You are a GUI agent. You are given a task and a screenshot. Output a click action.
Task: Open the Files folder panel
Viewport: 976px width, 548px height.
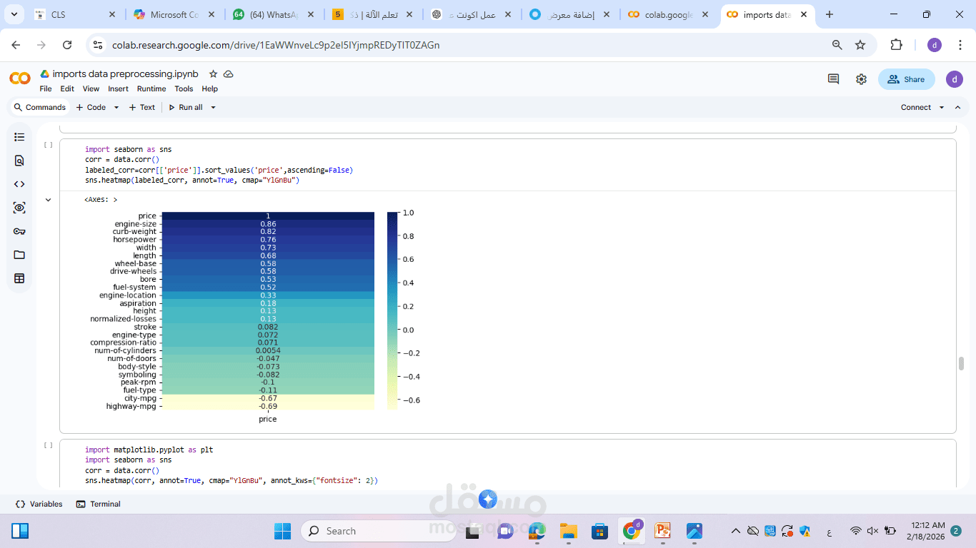pos(19,255)
